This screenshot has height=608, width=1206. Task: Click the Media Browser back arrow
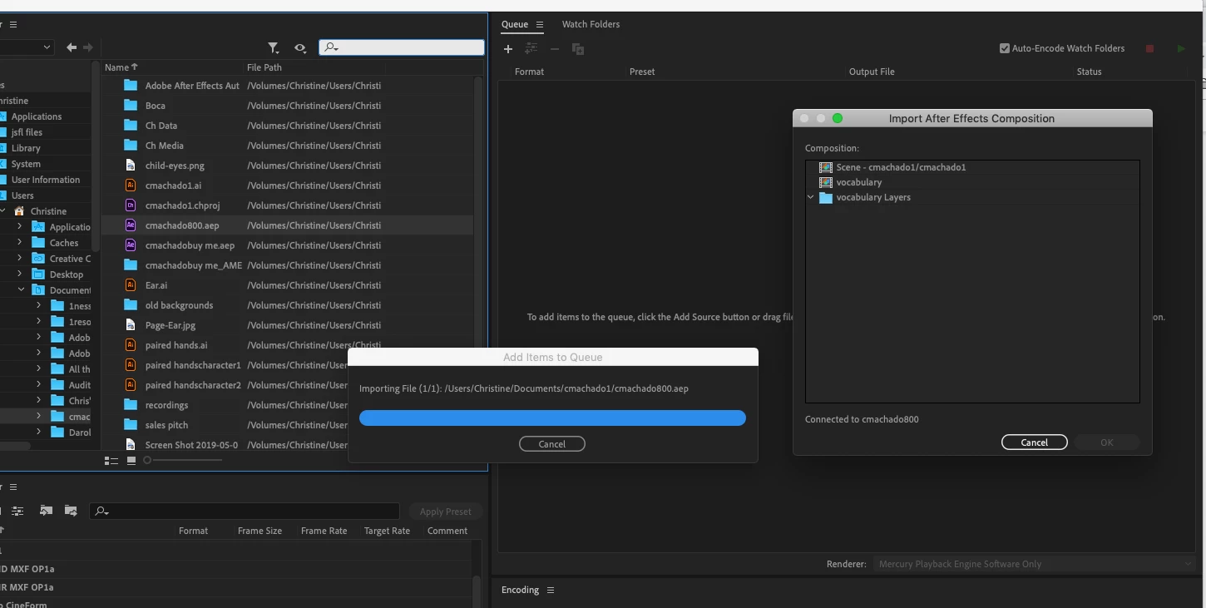click(x=72, y=48)
